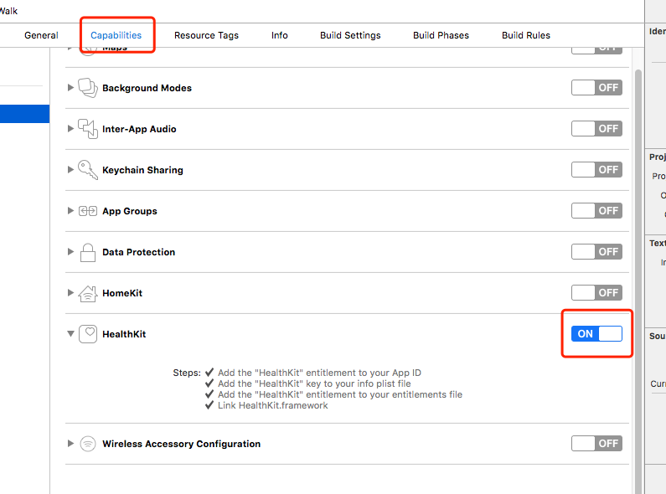Expand the App Groups section

point(70,211)
